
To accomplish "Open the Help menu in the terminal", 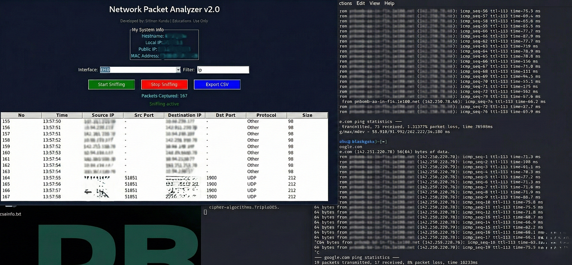I will 389,3.
